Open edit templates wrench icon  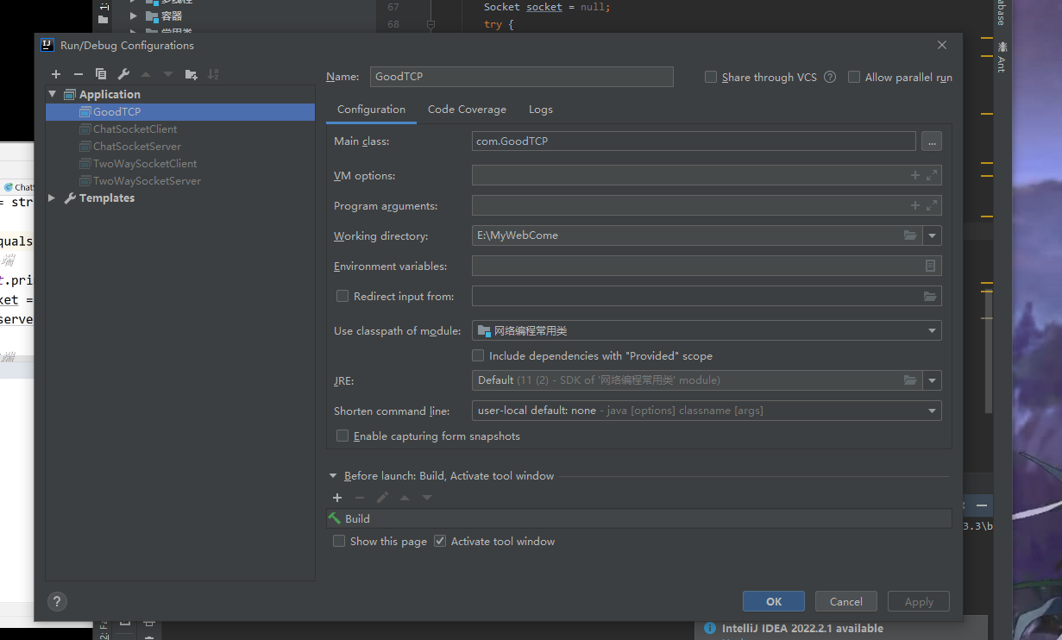[x=123, y=74]
